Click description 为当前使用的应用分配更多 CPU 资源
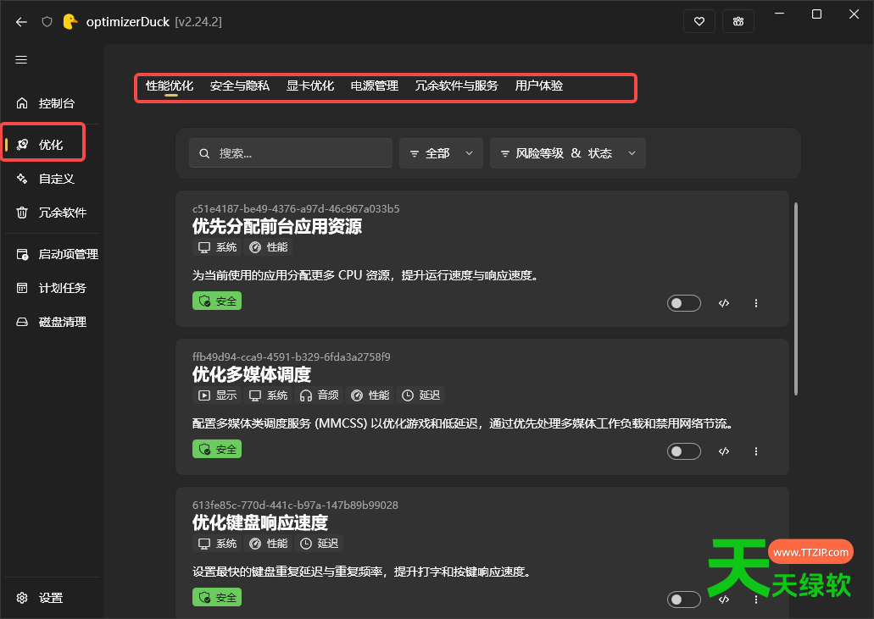The width and height of the screenshot is (874, 619). tap(365, 275)
